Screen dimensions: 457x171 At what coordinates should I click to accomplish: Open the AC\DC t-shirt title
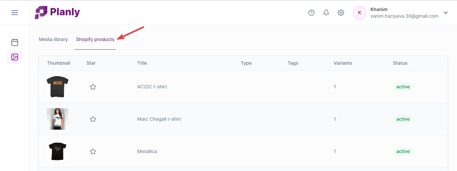pos(152,87)
